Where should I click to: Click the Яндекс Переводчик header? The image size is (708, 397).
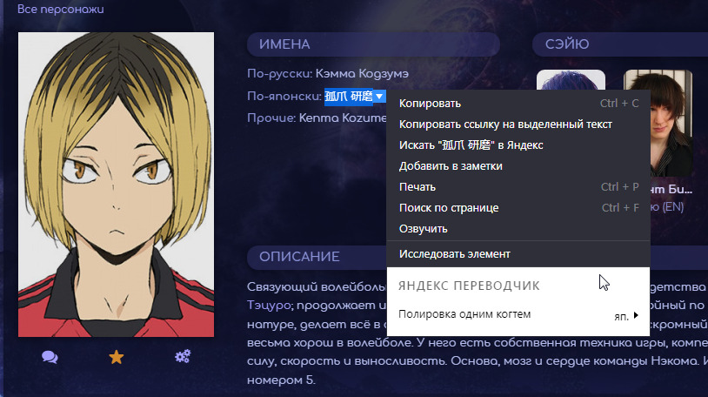coord(469,286)
